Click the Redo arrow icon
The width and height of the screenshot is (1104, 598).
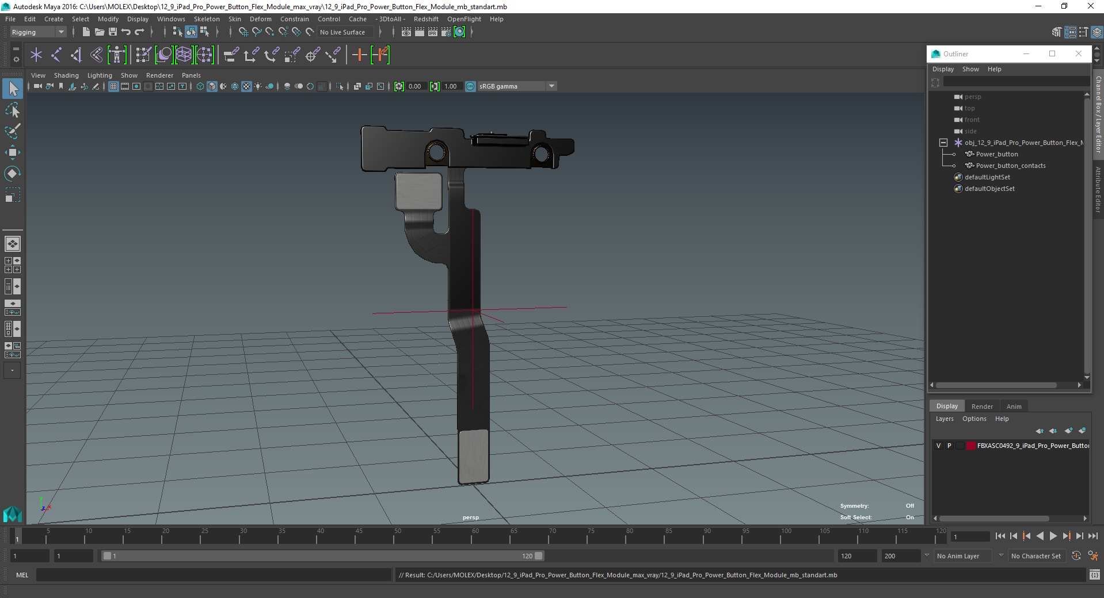coord(139,32)
